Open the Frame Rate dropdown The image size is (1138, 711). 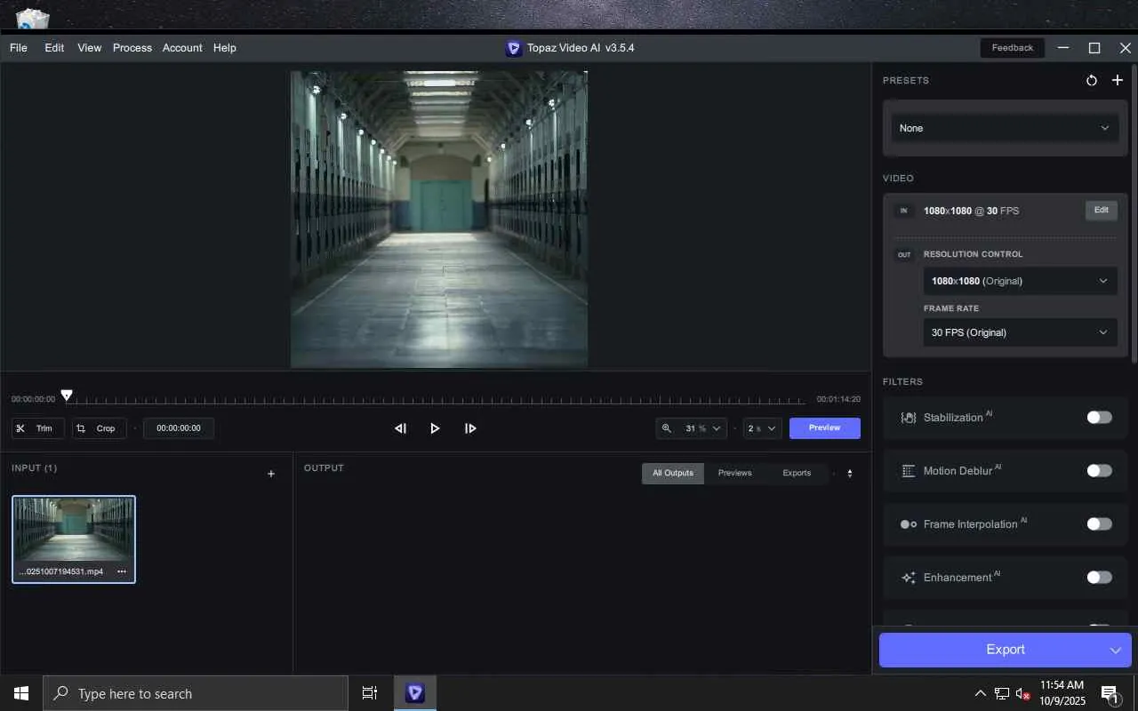pyautogui.click(x=1020, y=332)
